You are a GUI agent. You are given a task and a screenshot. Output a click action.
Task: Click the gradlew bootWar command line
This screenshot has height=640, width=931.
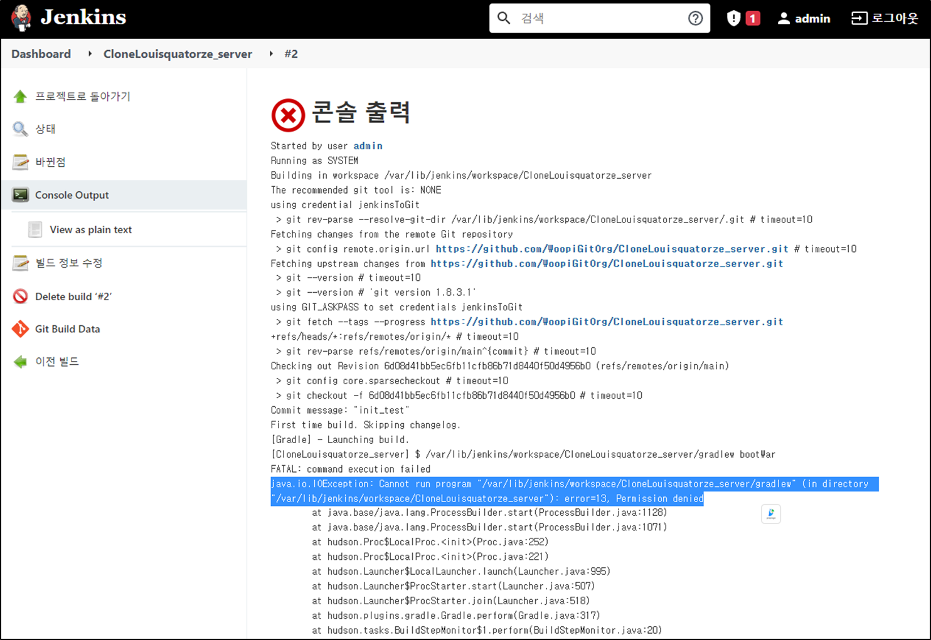tap(523, 454)
